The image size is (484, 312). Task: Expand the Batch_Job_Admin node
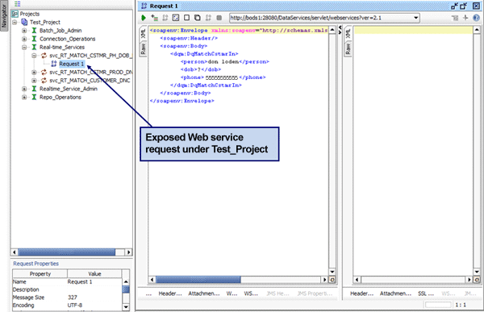tap(24, 31)
